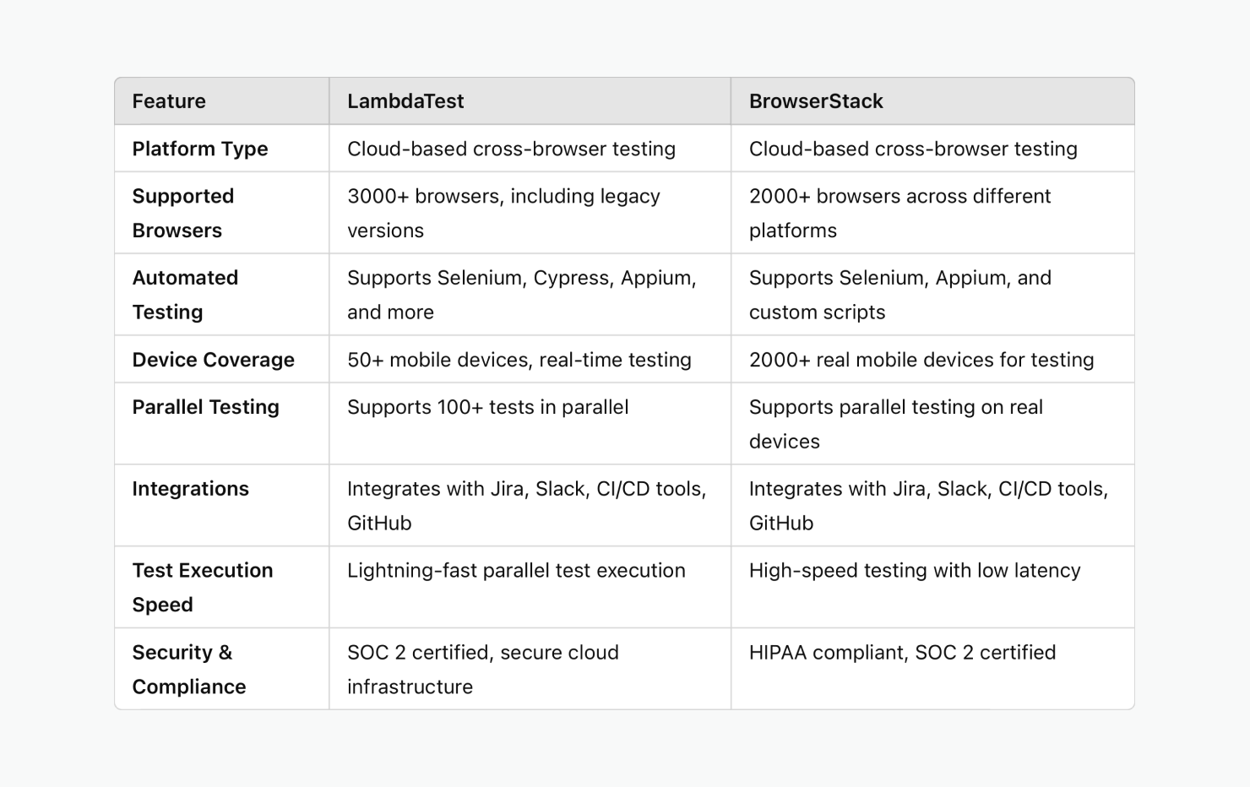This screenshot has width=1250, height=787.
Task: Select the 50+ mobile devices cell
Action: coord(519,360)
